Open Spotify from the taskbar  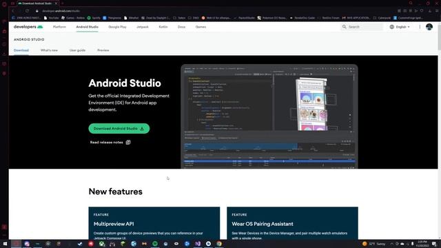154,244
